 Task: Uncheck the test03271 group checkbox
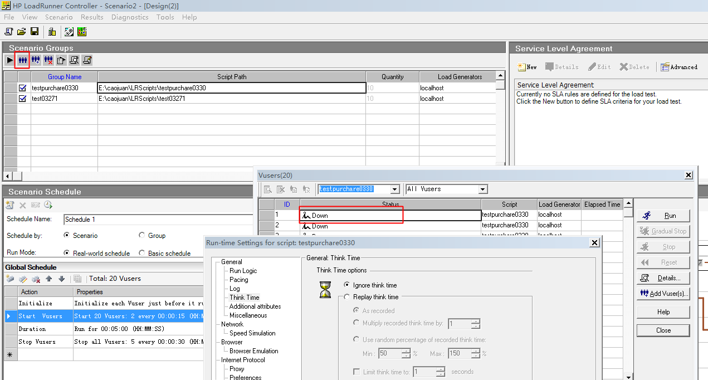(23, 99)
